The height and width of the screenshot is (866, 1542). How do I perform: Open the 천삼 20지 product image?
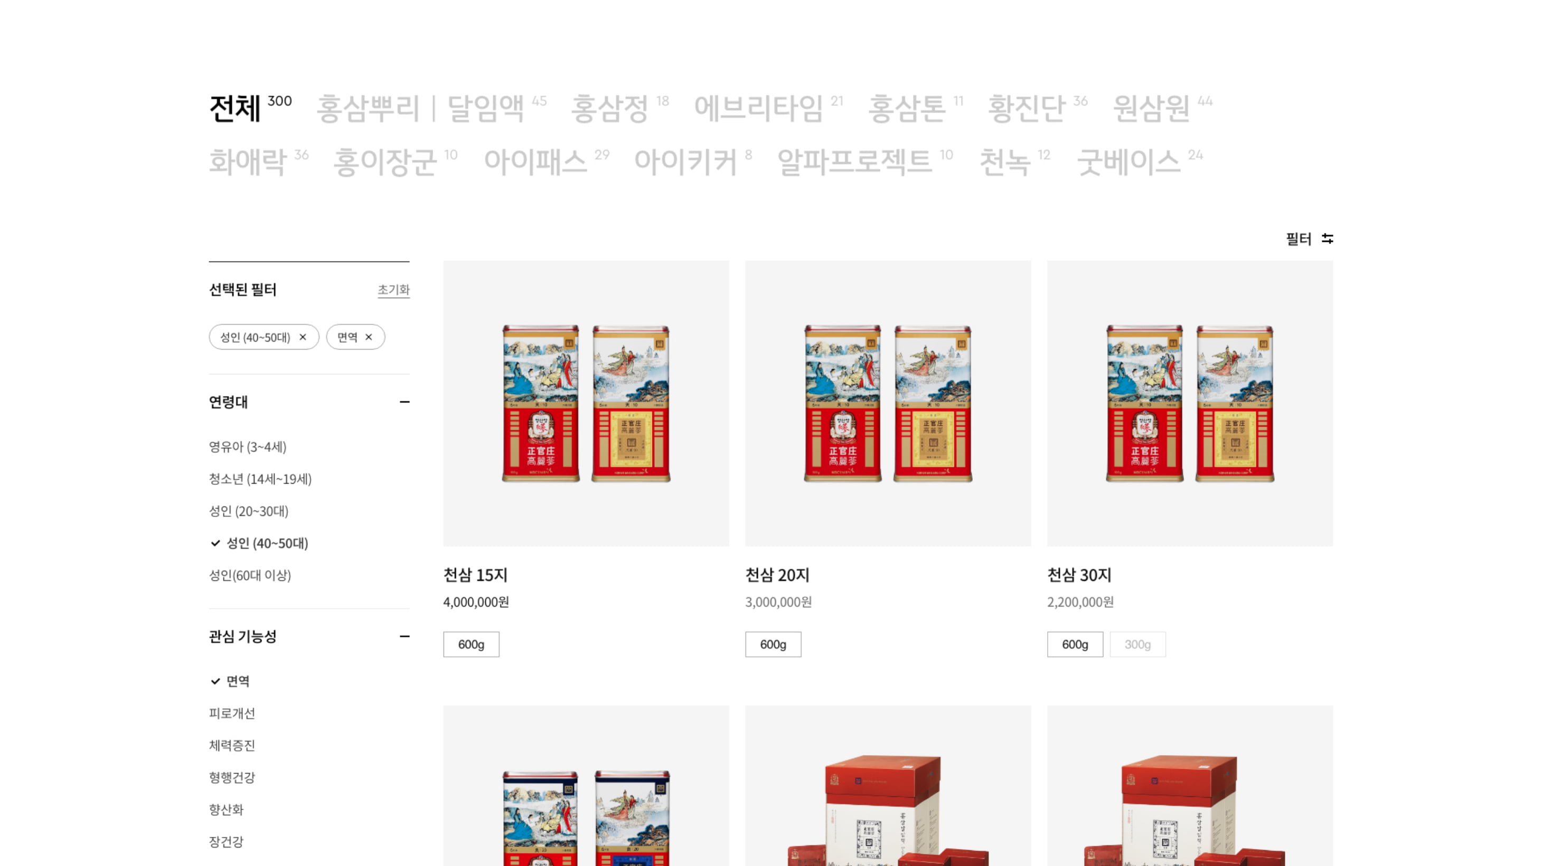[888, 403]
